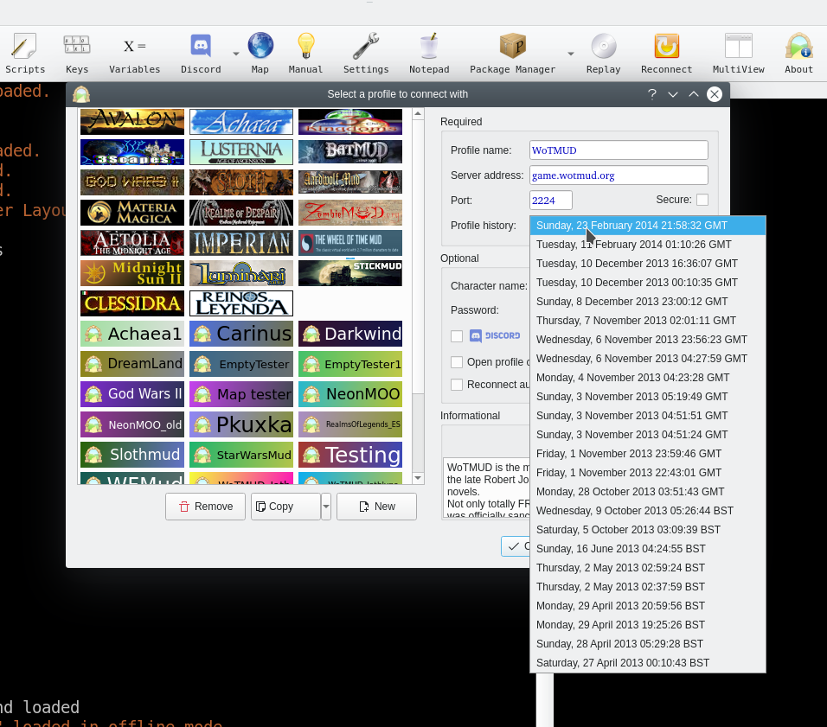Viewport: 827px width, 727px height.
Task: Choose the Lusternia profile
Action: 241,152
